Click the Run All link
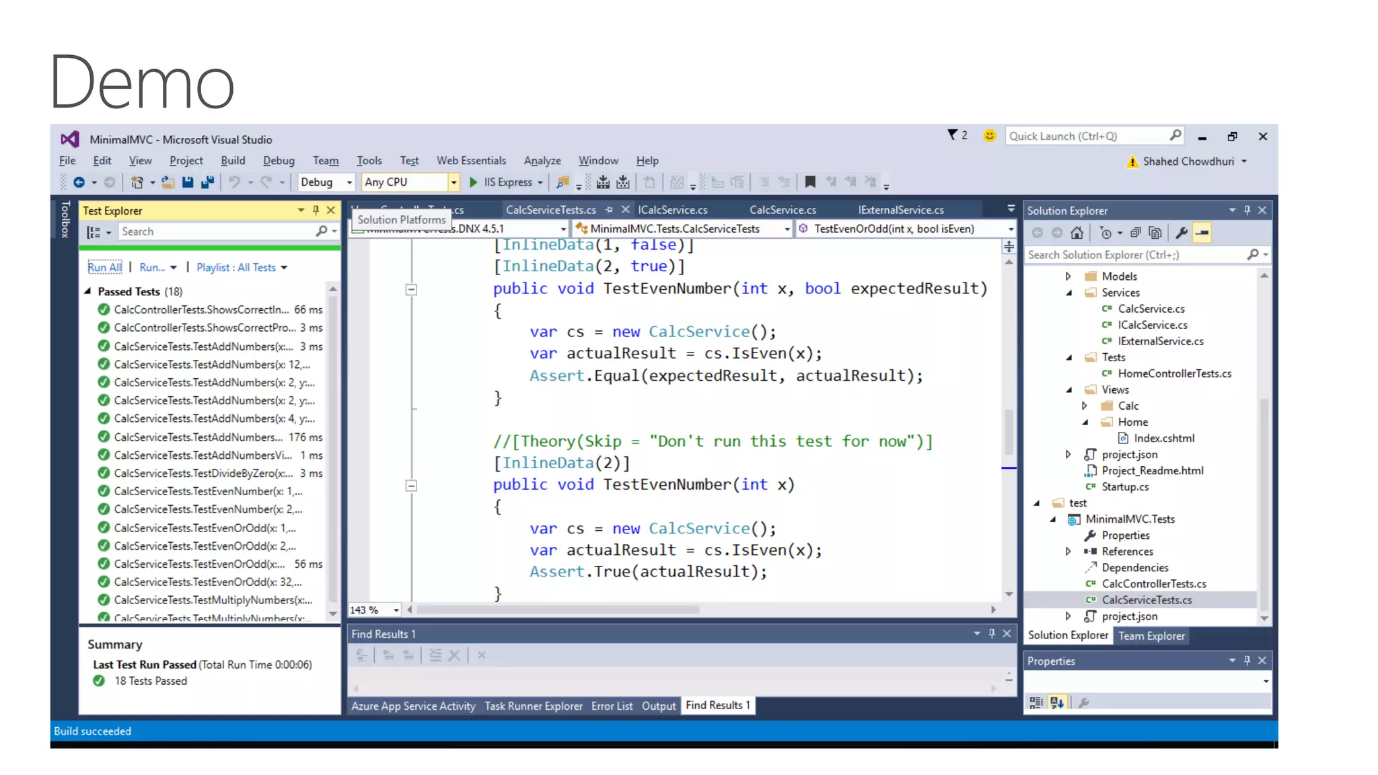The width and height of the screenshot is (1378, 775). coord(105,267)
